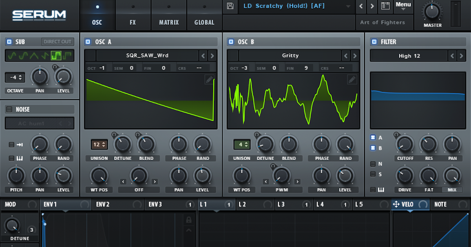Select previous filter type arrow
The height and width of the screenshot is (247, 471).
point(452,56)
